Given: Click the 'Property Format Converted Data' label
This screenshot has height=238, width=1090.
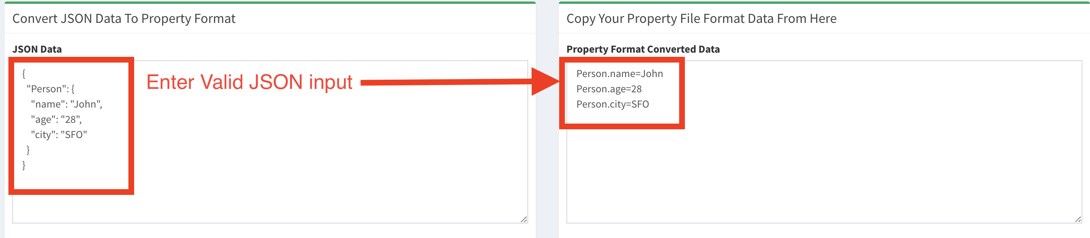Looking at the screenshot, I should coord(643,49).
